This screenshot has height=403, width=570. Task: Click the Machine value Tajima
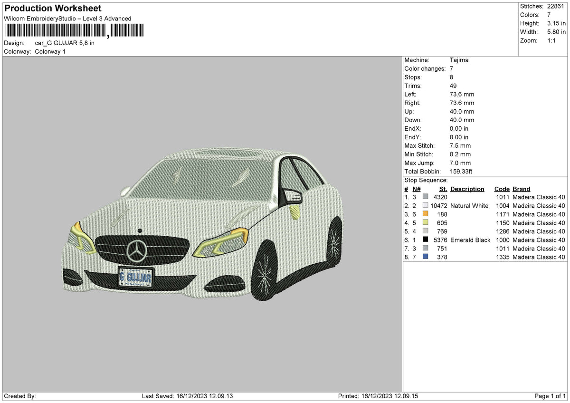pyautogui.click(x=459, y=60)
